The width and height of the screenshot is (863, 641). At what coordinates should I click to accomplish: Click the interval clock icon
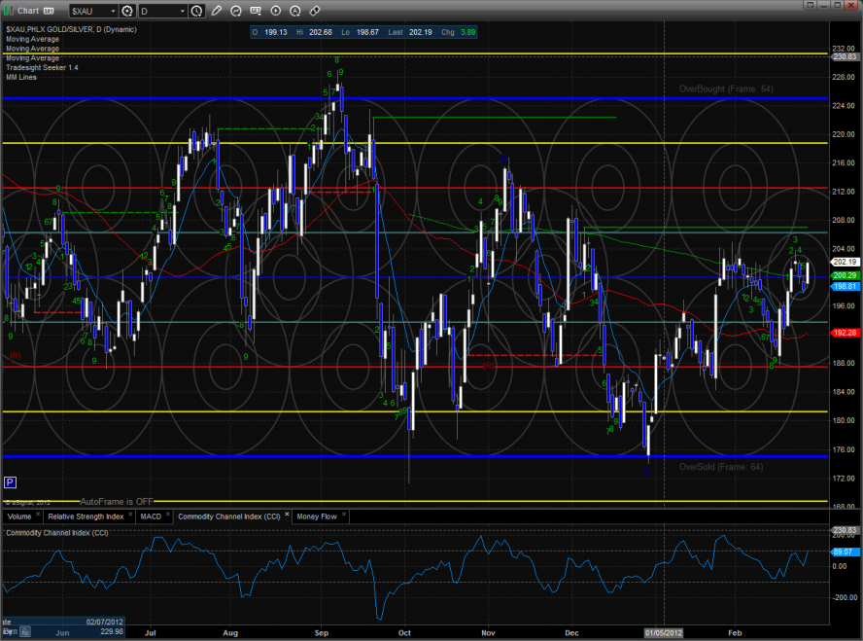tap(196, 11)
